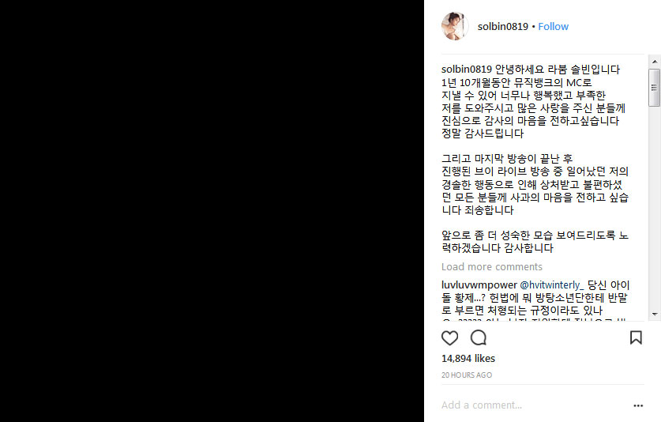Load more comments
The width and height of the screenshot is (661, 422).
(x=491, y=266)
